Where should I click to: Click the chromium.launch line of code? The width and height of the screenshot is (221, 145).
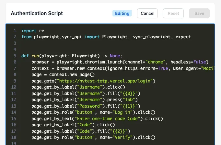coord(120,62)
